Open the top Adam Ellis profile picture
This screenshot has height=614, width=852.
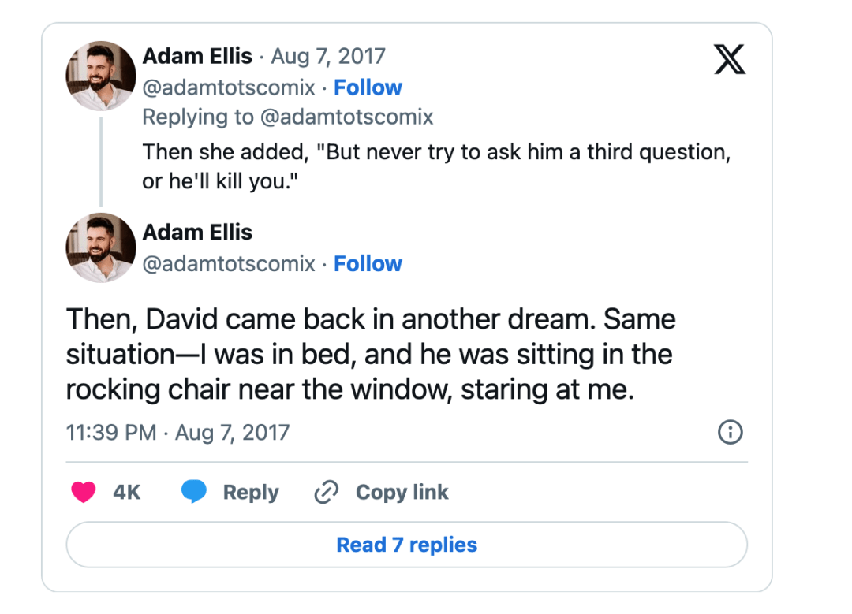(x=100, y=76)
